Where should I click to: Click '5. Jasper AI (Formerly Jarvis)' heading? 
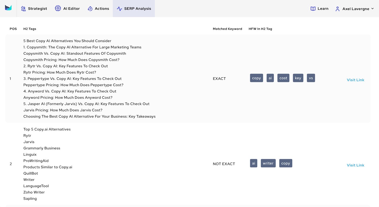86,104
